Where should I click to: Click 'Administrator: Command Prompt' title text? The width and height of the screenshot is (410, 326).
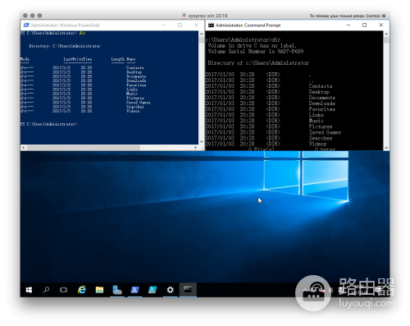pyautogui.click(x=248, y=25)
